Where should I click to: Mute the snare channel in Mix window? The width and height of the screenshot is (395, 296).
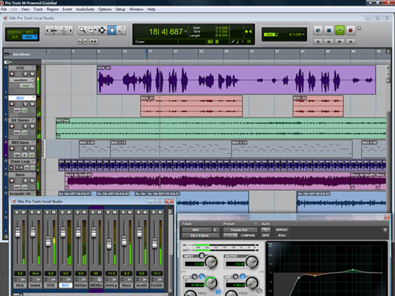pos(39,213)
